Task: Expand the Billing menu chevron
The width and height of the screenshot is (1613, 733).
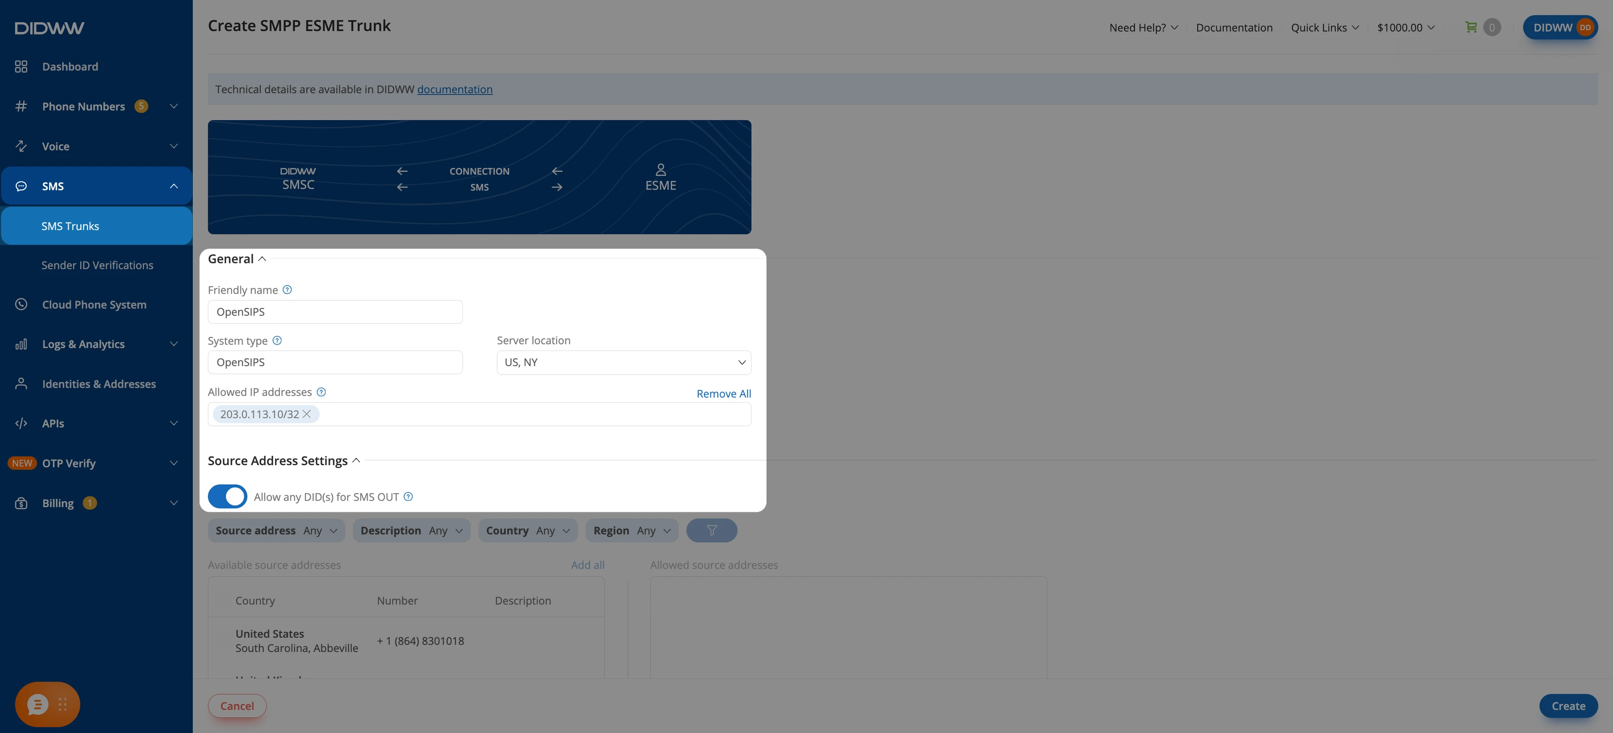Action: tap(174, 503)
